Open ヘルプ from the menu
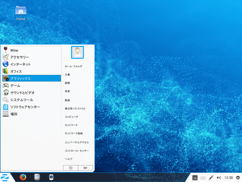The image size is (242, 182). click(x=69, y=159)
